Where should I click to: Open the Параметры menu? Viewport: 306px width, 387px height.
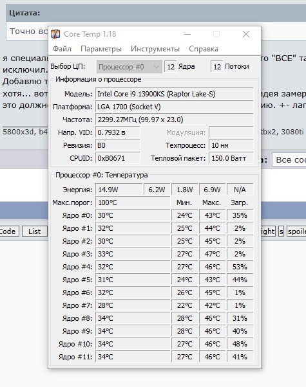click(x=101, y=49)
